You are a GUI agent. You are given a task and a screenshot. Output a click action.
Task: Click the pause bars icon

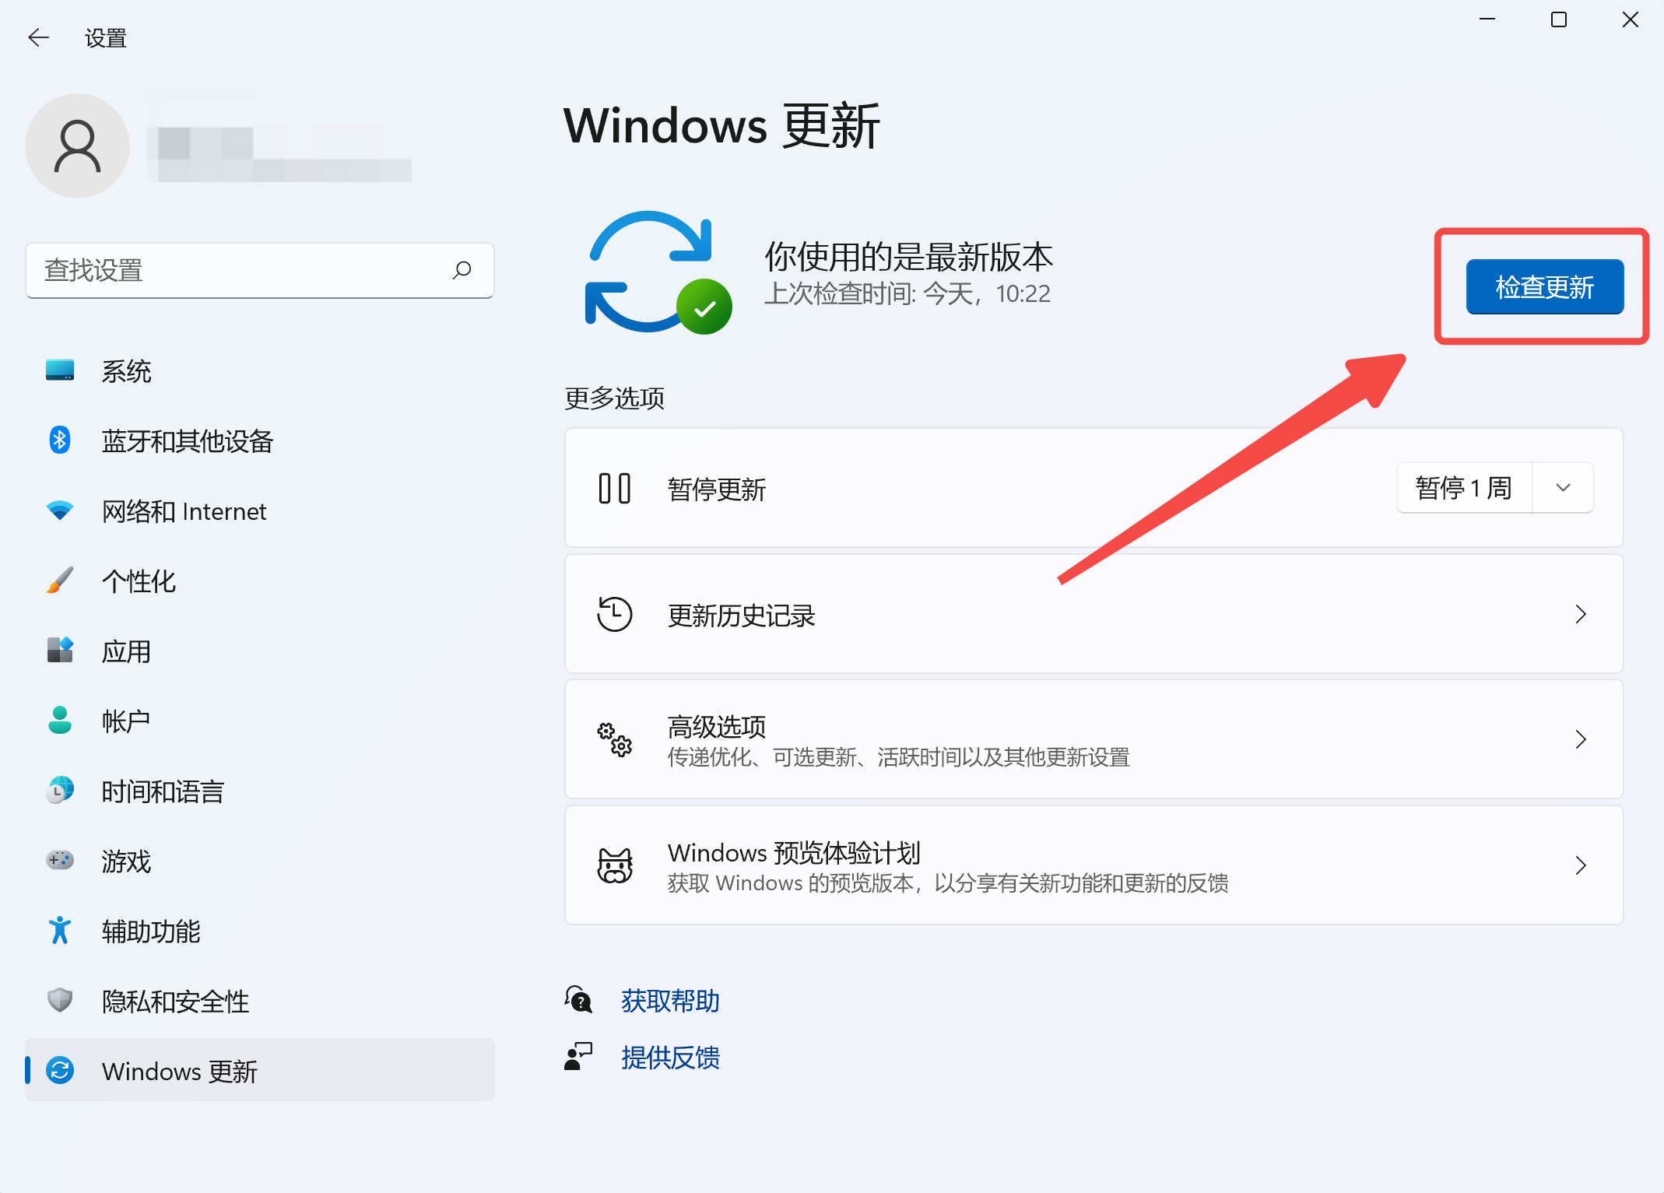[x=614, y=489]
